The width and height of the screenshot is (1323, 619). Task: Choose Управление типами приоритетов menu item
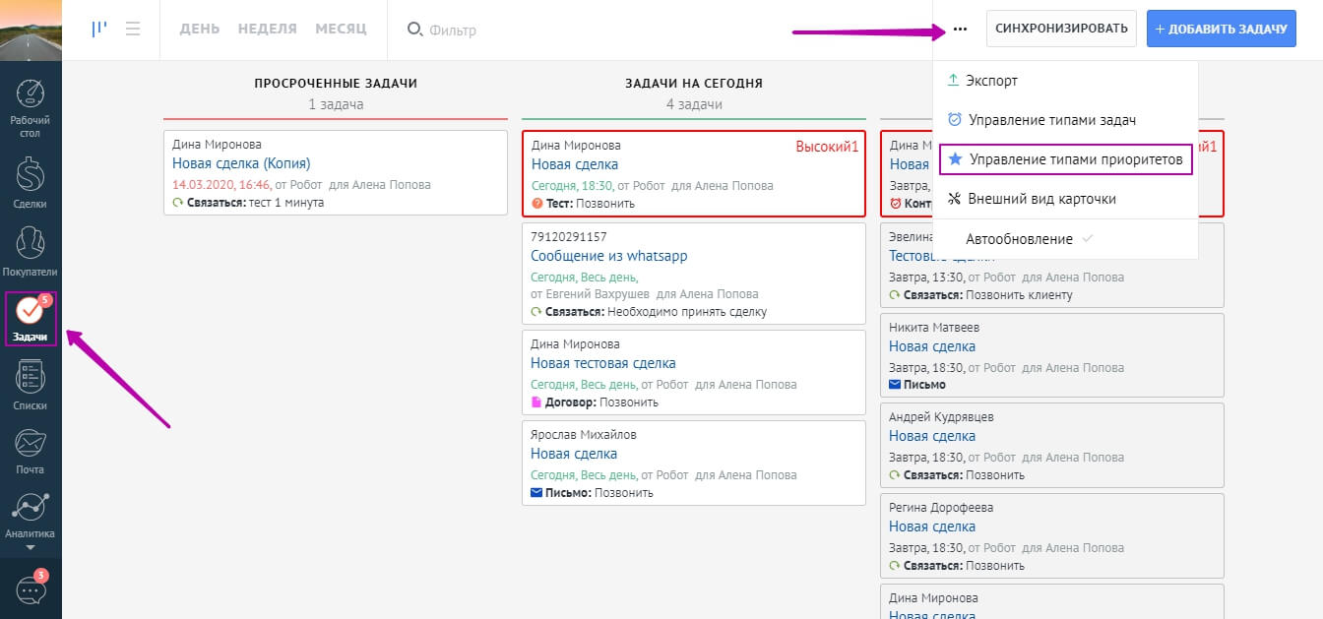(1066, 159)
